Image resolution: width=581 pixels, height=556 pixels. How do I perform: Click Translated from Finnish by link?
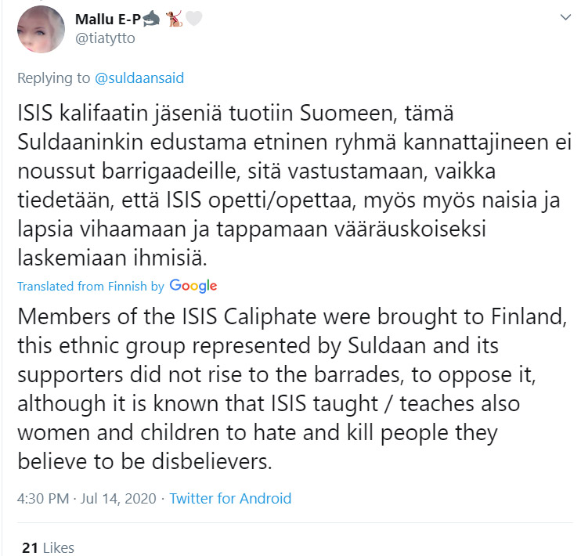(x=90, y=286)
